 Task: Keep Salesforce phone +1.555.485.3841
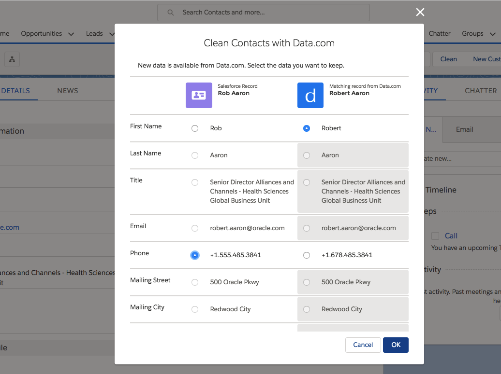pyautogui.click(x=195, y=255)
